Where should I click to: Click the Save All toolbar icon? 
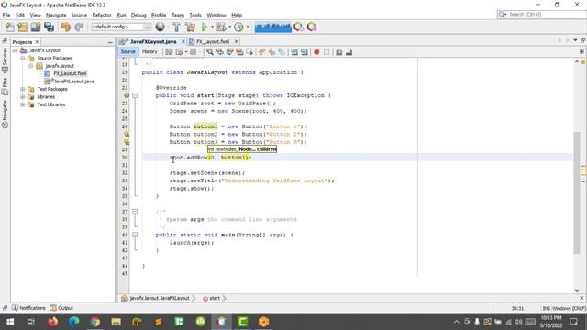[x=49, y=27]
